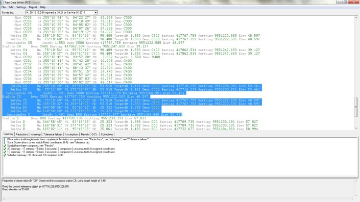Click the 'Properties of observation ID' line

click(x=54, y=181)
